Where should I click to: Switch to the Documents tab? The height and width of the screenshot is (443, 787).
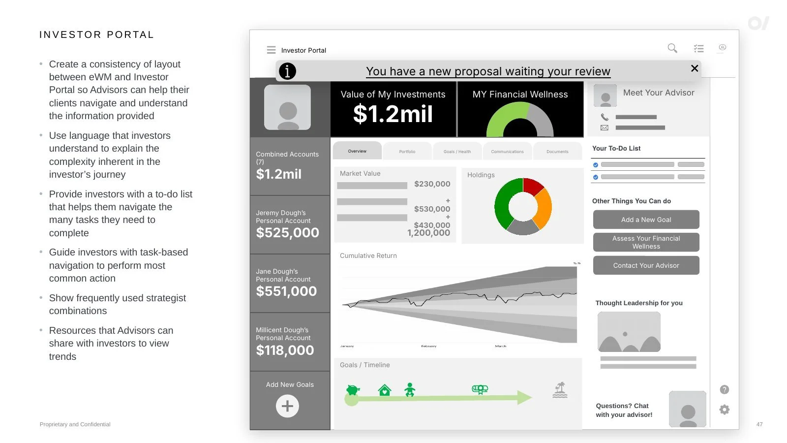tap(557, 151)
